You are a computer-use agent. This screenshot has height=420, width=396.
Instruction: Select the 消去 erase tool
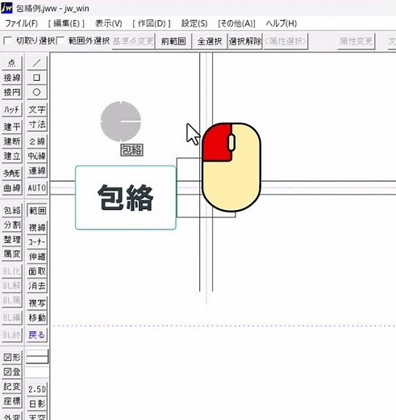click(37, 286)
